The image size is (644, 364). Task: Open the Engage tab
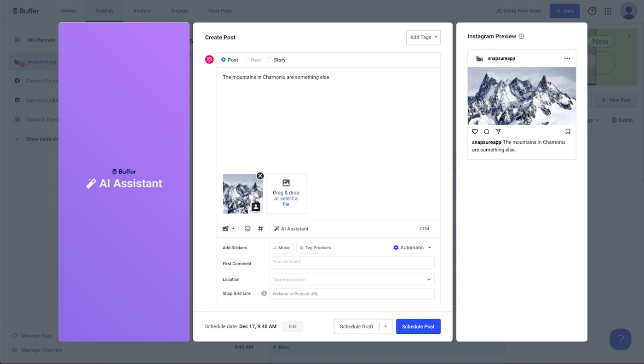click(179, 11)
